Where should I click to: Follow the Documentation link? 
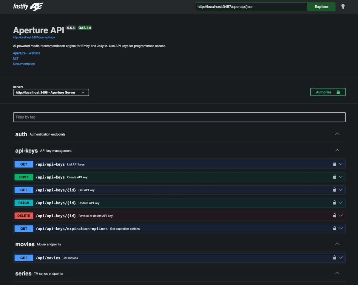tap(24, 64)
